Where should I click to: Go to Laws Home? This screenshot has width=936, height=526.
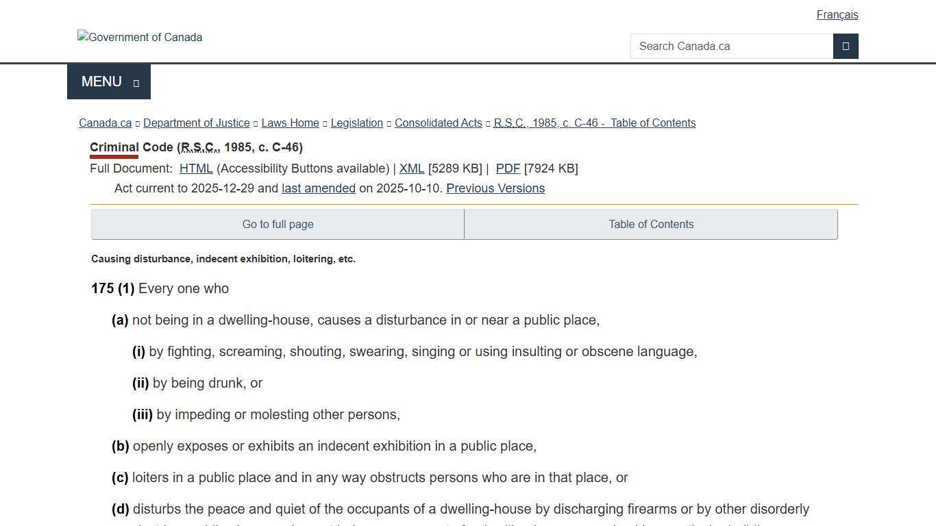pos(290,123)
